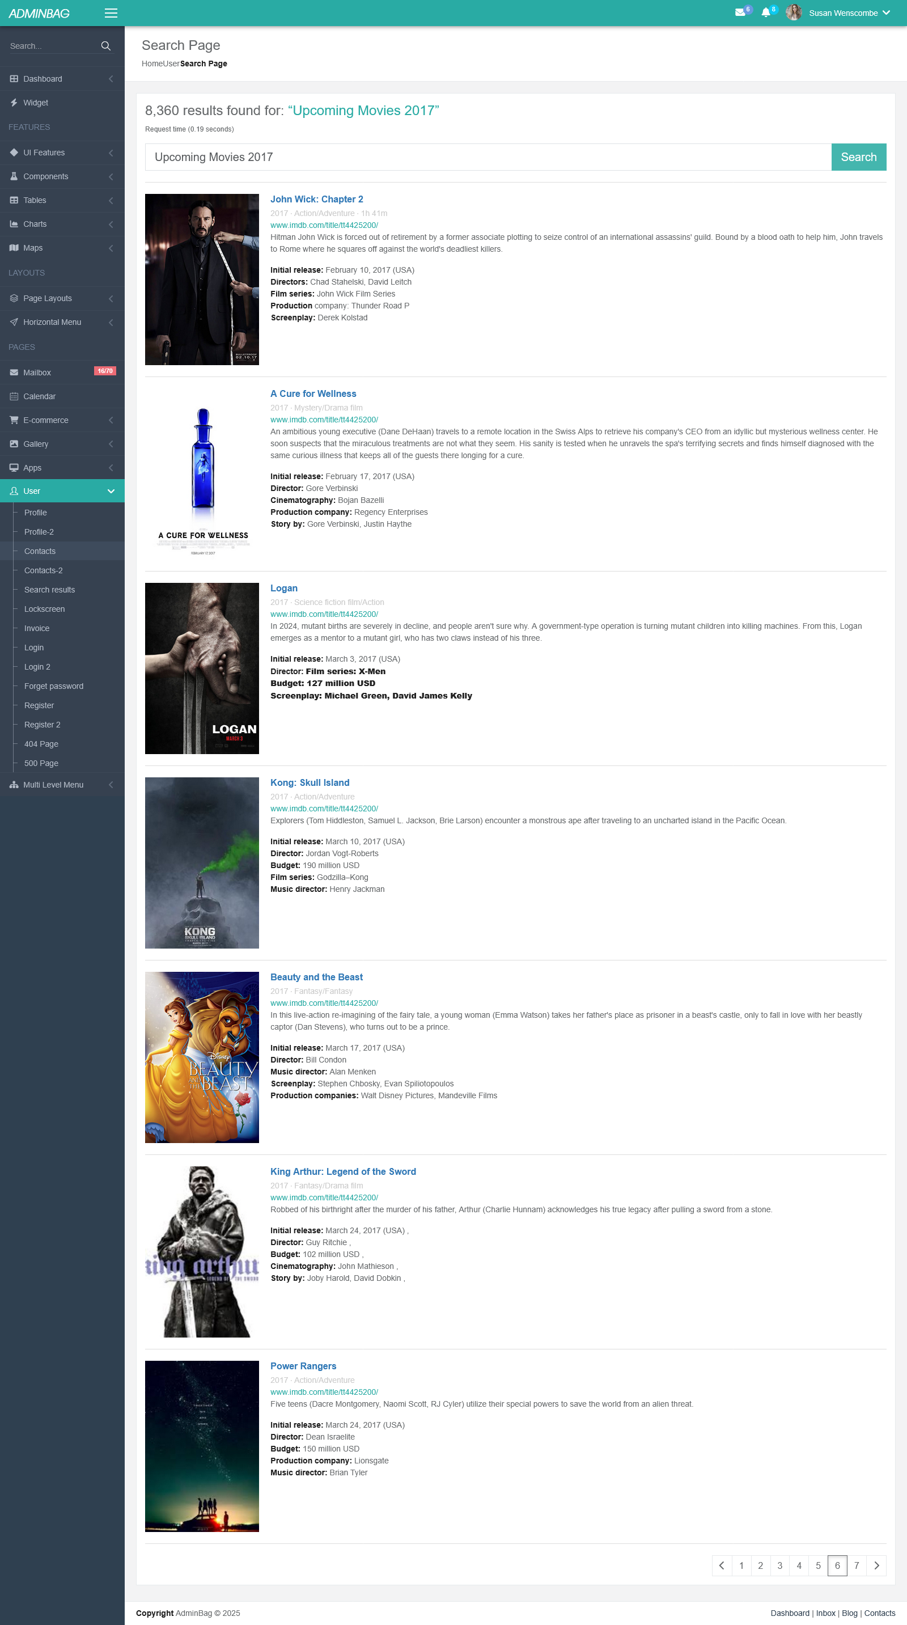The height and width of the screenshot is (1625, 907).
Task: Click the sidebar search magnifier icon
Action: pyautogui.click(x=106, y=46)
